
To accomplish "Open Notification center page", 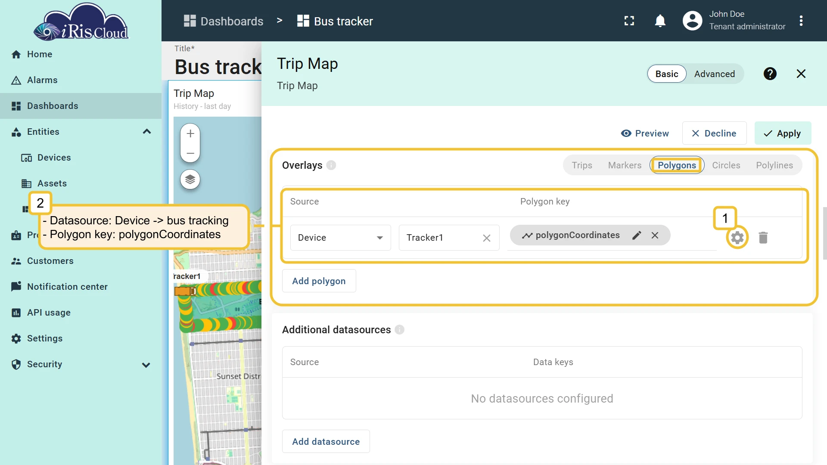I will click(x=81, y=287).
